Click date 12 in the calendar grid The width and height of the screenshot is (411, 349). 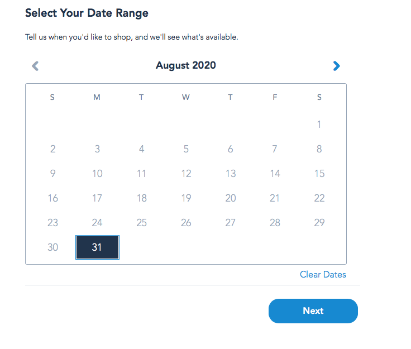coord(186,174)
